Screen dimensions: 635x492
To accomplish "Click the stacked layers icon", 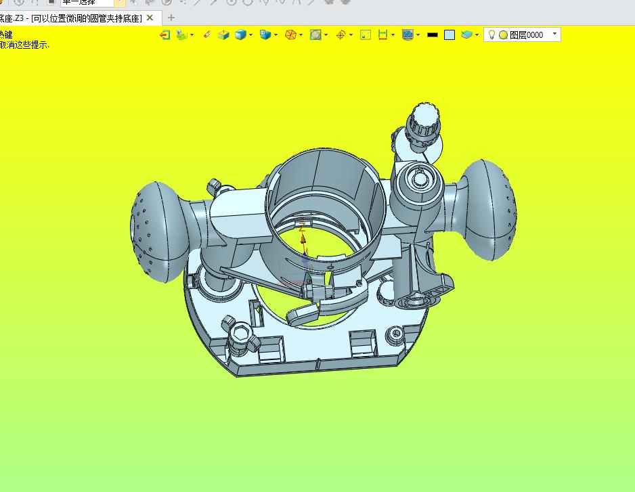I will 466,35.
